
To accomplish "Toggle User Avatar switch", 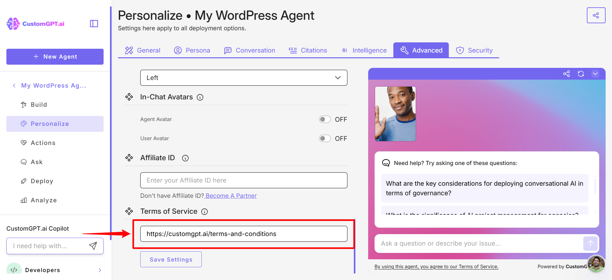I will pyautogui.click(x=325, y=139).
